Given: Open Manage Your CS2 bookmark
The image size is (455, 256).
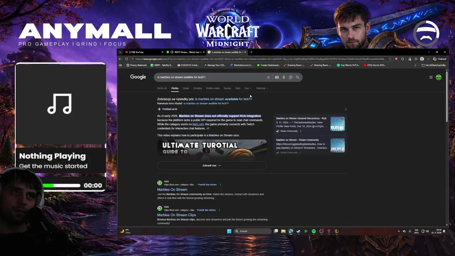Looking at the screenshot, I should pos(215,65).
